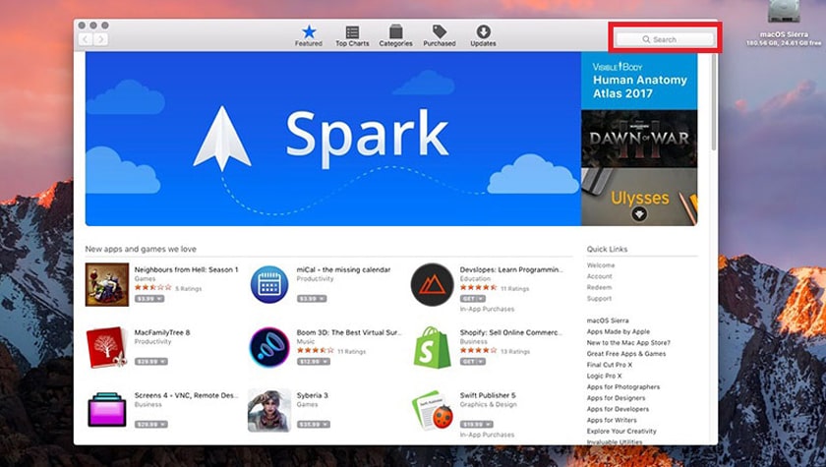Open the Welcome quick link
826x467 pixels.
click(601, 265)
